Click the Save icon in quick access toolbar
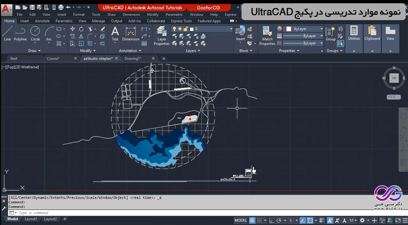Image resolution: width=408 pixels, height=225 pixels. coord(32,7)
